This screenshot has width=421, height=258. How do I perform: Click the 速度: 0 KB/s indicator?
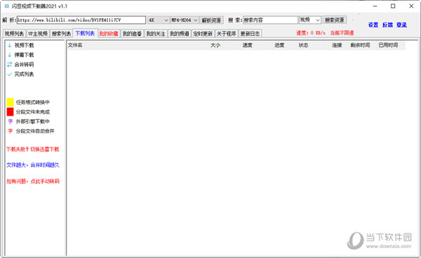coord(311,33)
